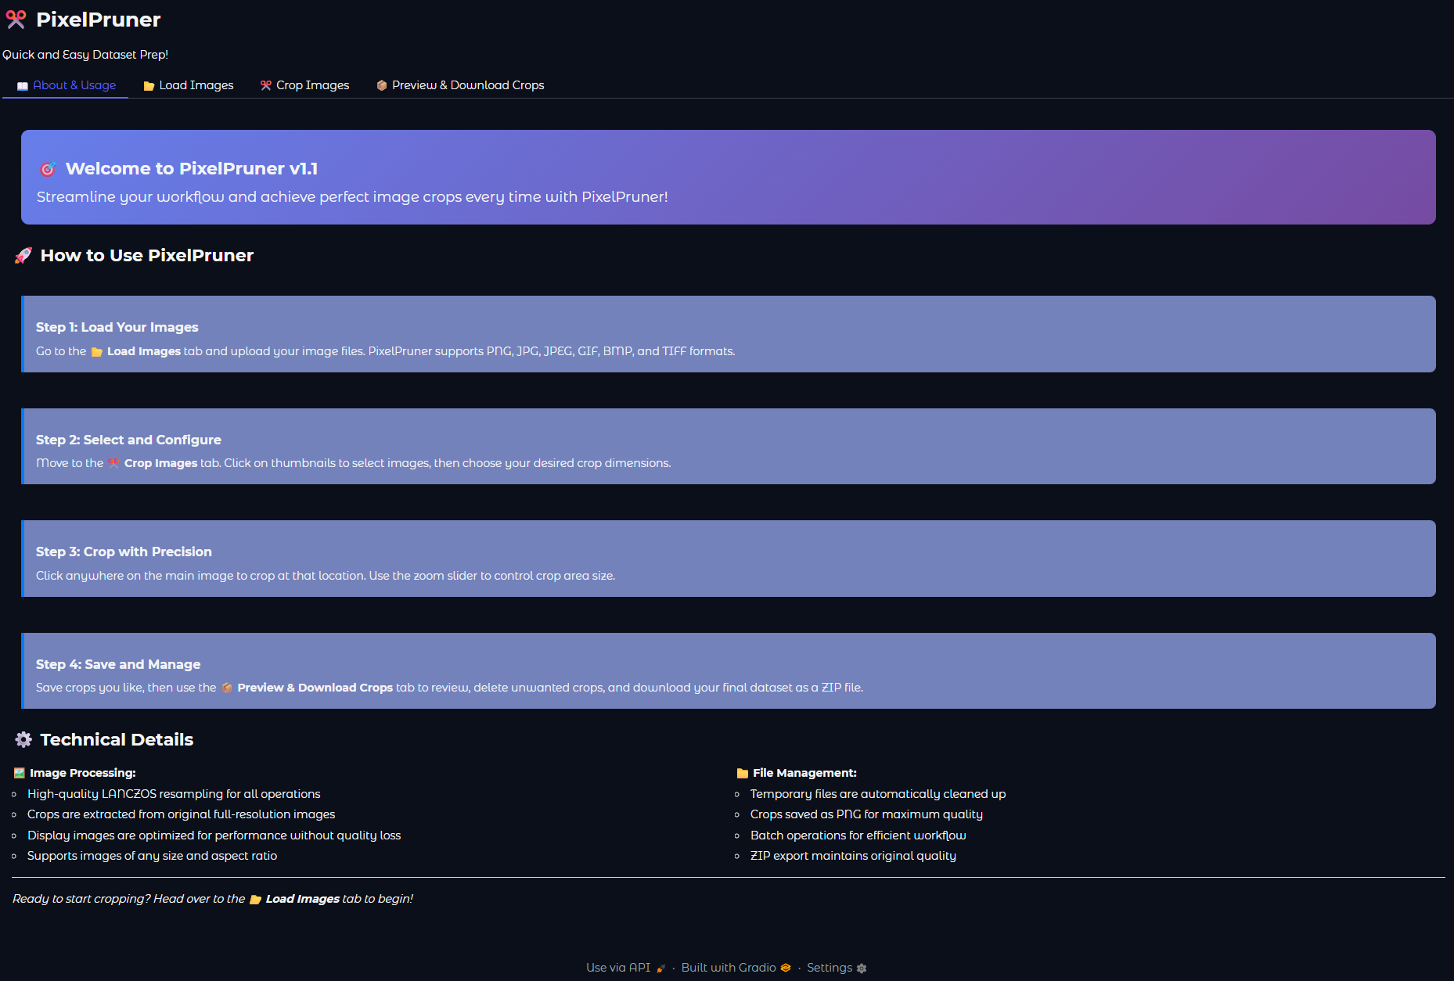Image resolution: width=1454 pixels, height=981 pixels.
Task: Open the About & Usage tab
Action: [x=67, y=85]
